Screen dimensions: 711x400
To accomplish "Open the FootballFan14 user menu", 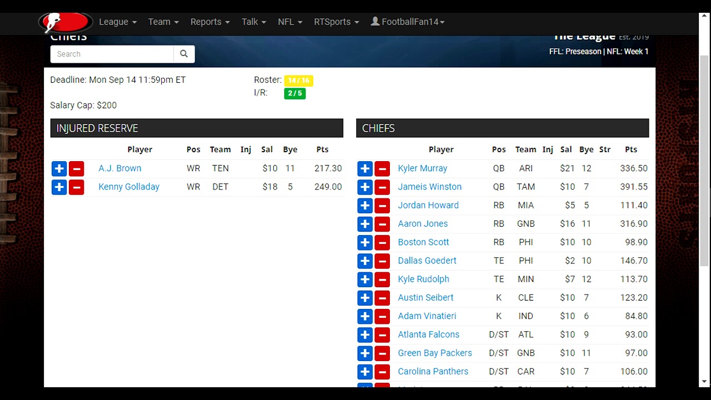I will (408, 22).
